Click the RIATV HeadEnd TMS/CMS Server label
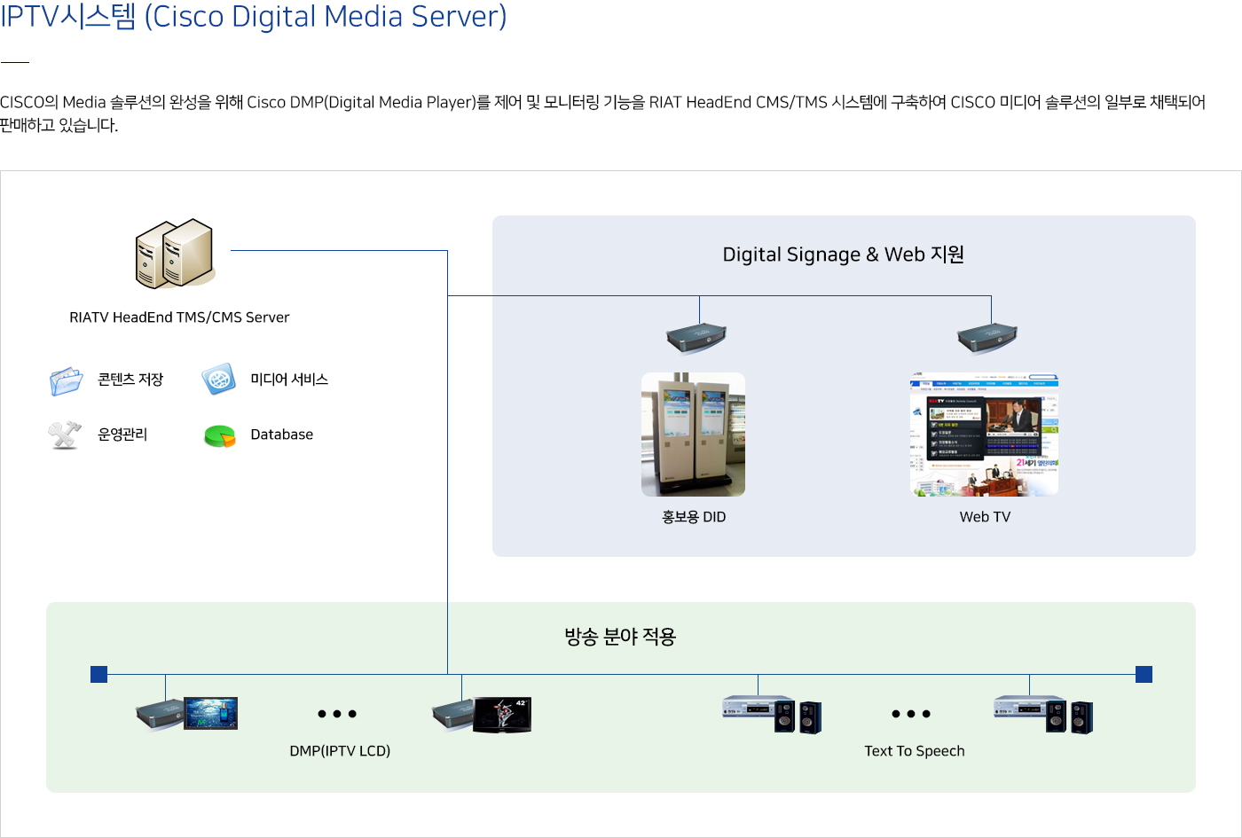 coord(179,317)
